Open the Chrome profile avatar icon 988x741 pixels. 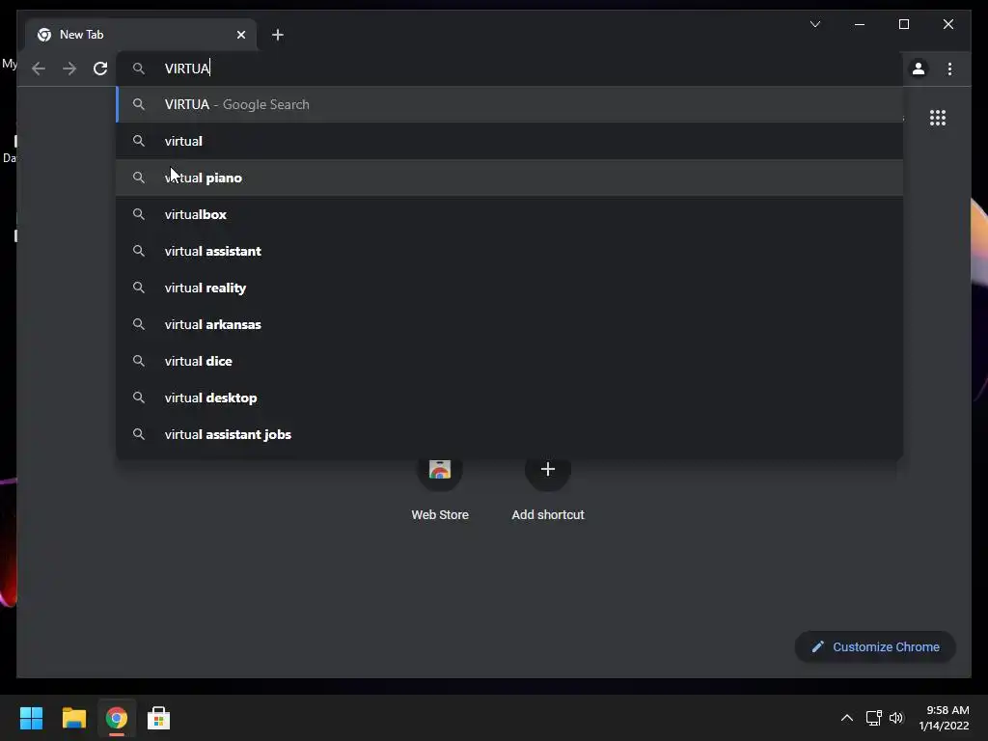pos(919,69)
